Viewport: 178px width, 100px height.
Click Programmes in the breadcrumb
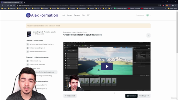67,32
